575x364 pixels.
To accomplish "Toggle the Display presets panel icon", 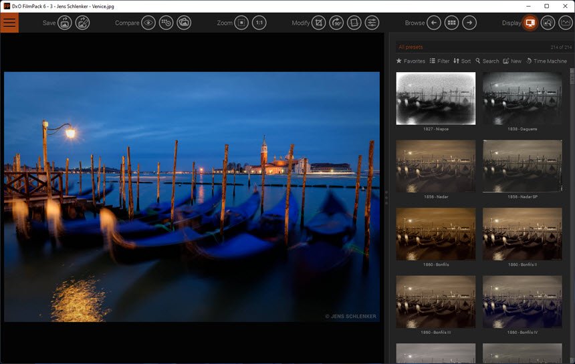I will (x=530, y=23).
